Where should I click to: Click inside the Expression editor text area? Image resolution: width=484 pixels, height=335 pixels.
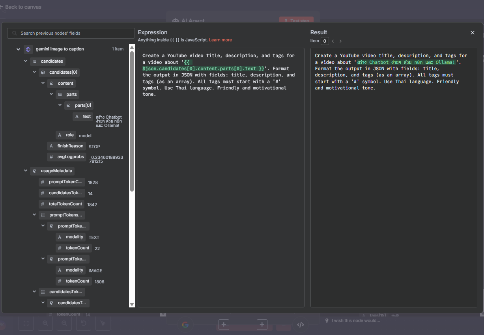221,177
